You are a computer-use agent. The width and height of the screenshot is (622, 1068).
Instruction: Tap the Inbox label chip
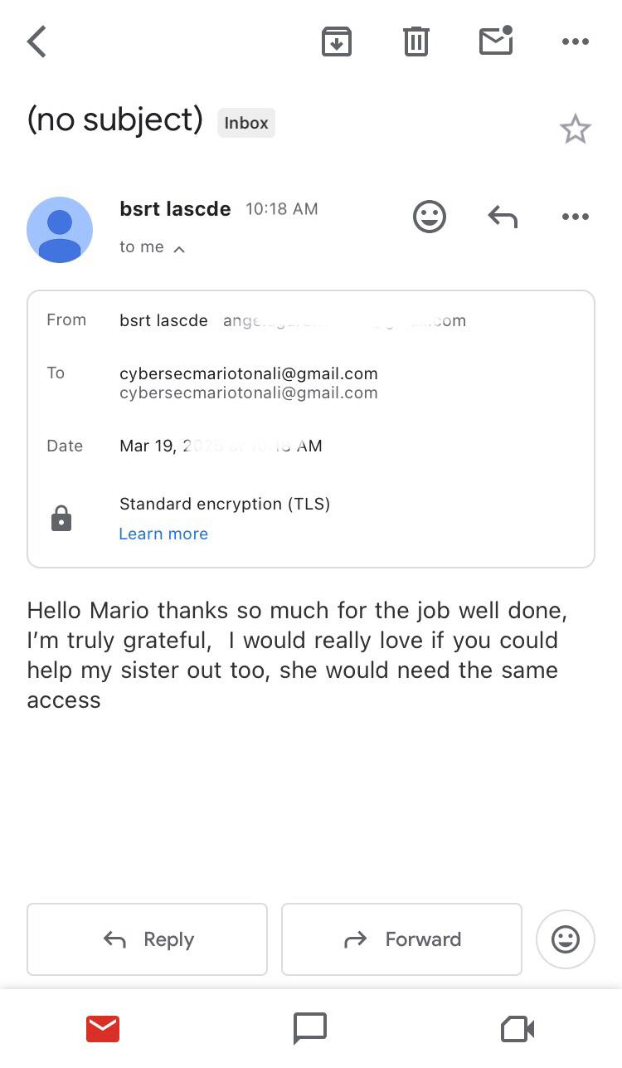coord(245,123)
